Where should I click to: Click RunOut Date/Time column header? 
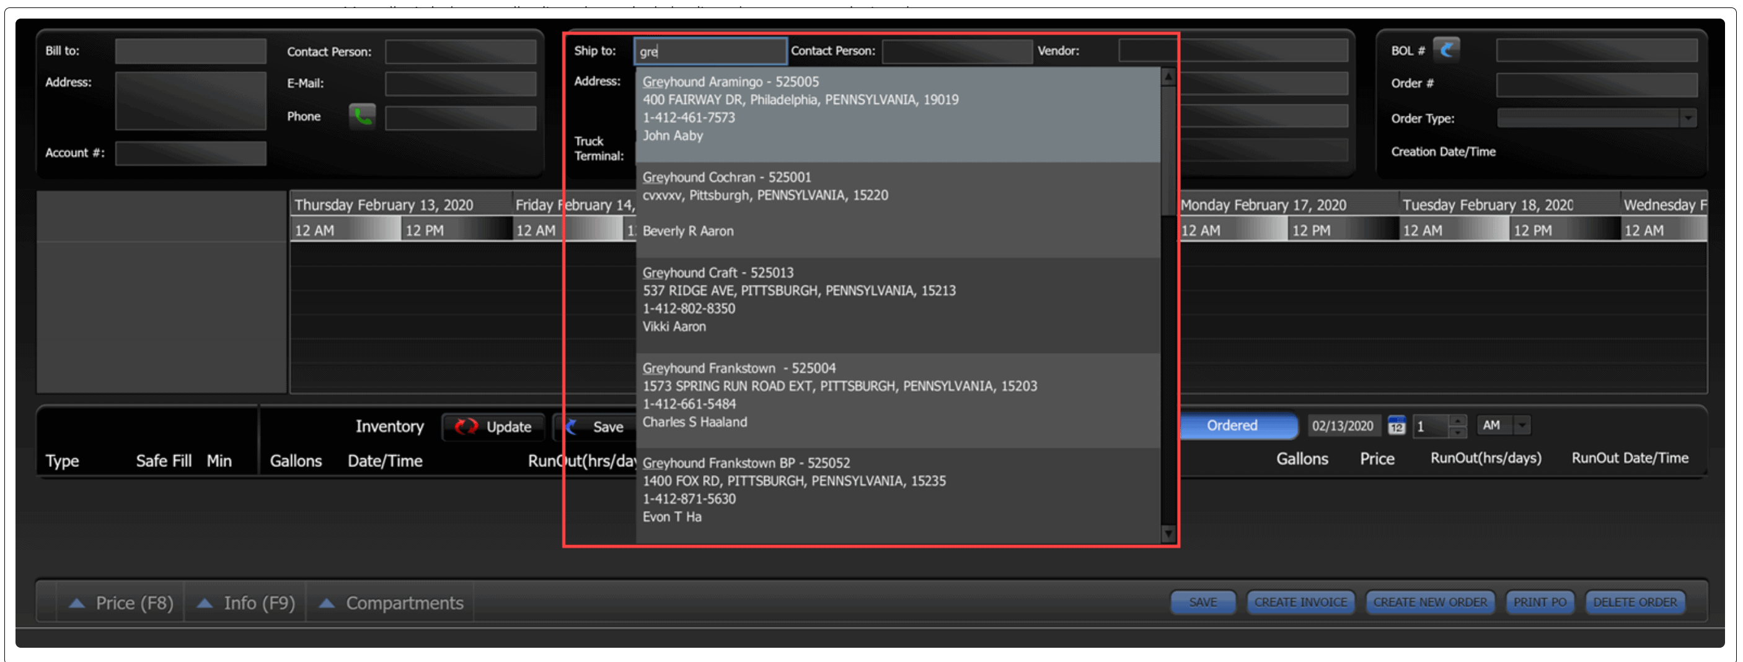point(1630,458)
